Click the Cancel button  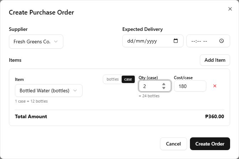coord(174,144)
